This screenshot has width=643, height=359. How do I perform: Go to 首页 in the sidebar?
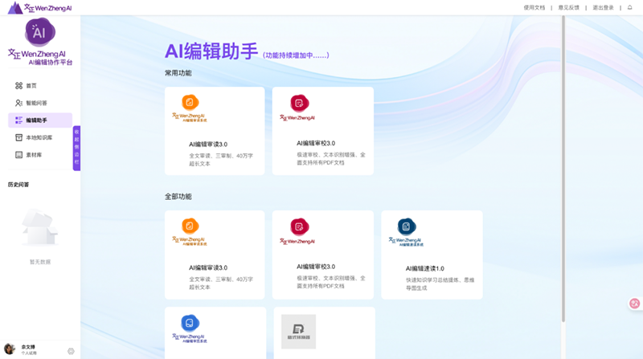[31, 85]
